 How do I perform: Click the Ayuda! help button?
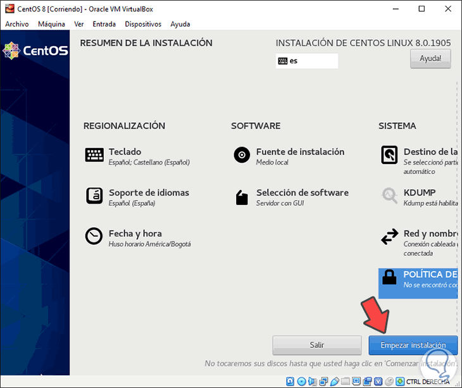coord(430,59)
